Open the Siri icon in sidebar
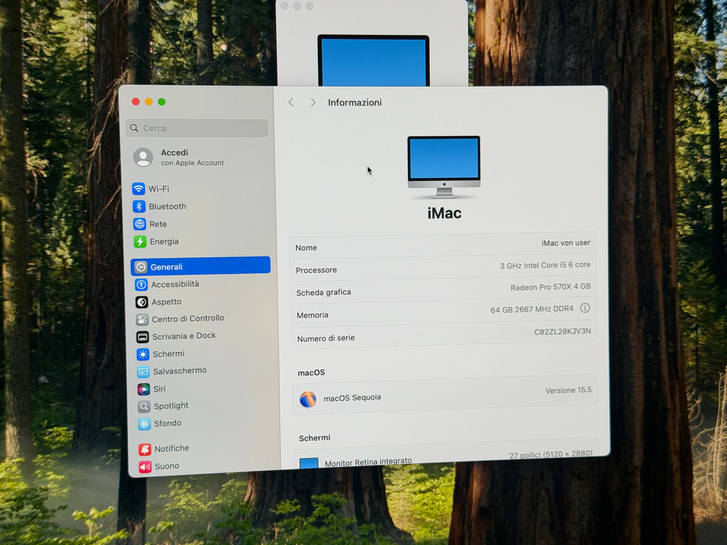Screen dimensions: 727x545 pyautogui.click(x=144, y=389)
